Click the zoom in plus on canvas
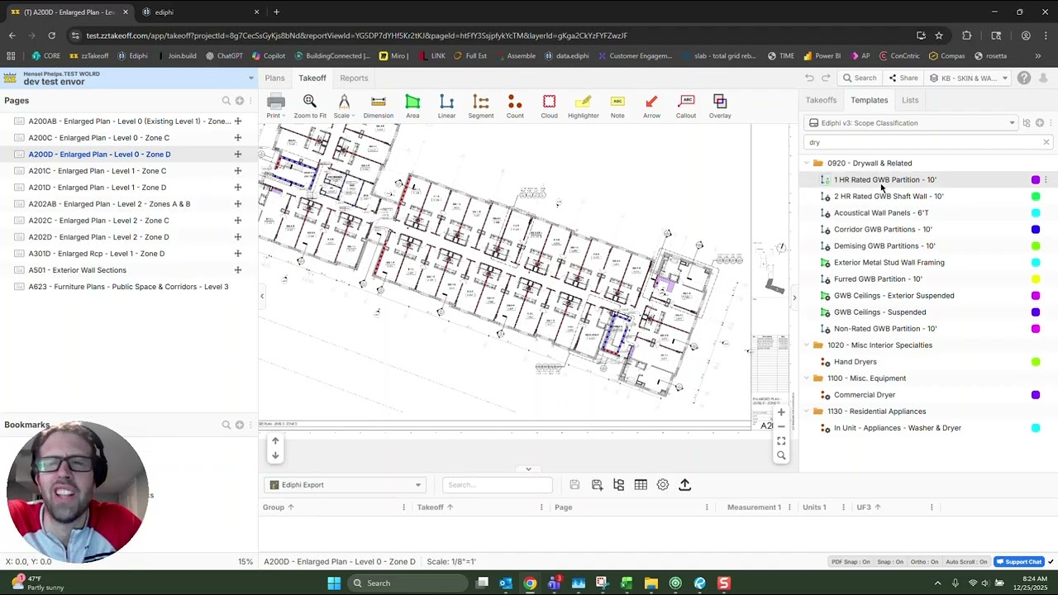Viewport: 1058px width, 595px height. click(x=781, y=412)
